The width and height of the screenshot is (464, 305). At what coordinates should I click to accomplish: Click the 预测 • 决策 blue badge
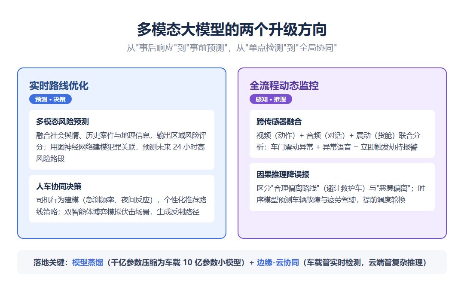point(50,99)
